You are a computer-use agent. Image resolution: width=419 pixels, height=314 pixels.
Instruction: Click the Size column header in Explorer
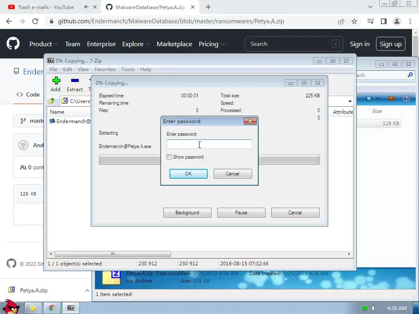(x=377, y=111)
